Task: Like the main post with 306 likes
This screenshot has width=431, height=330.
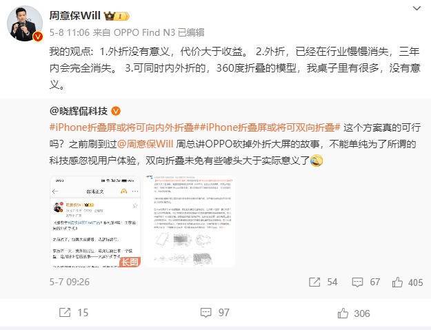Action: (354, 313)
